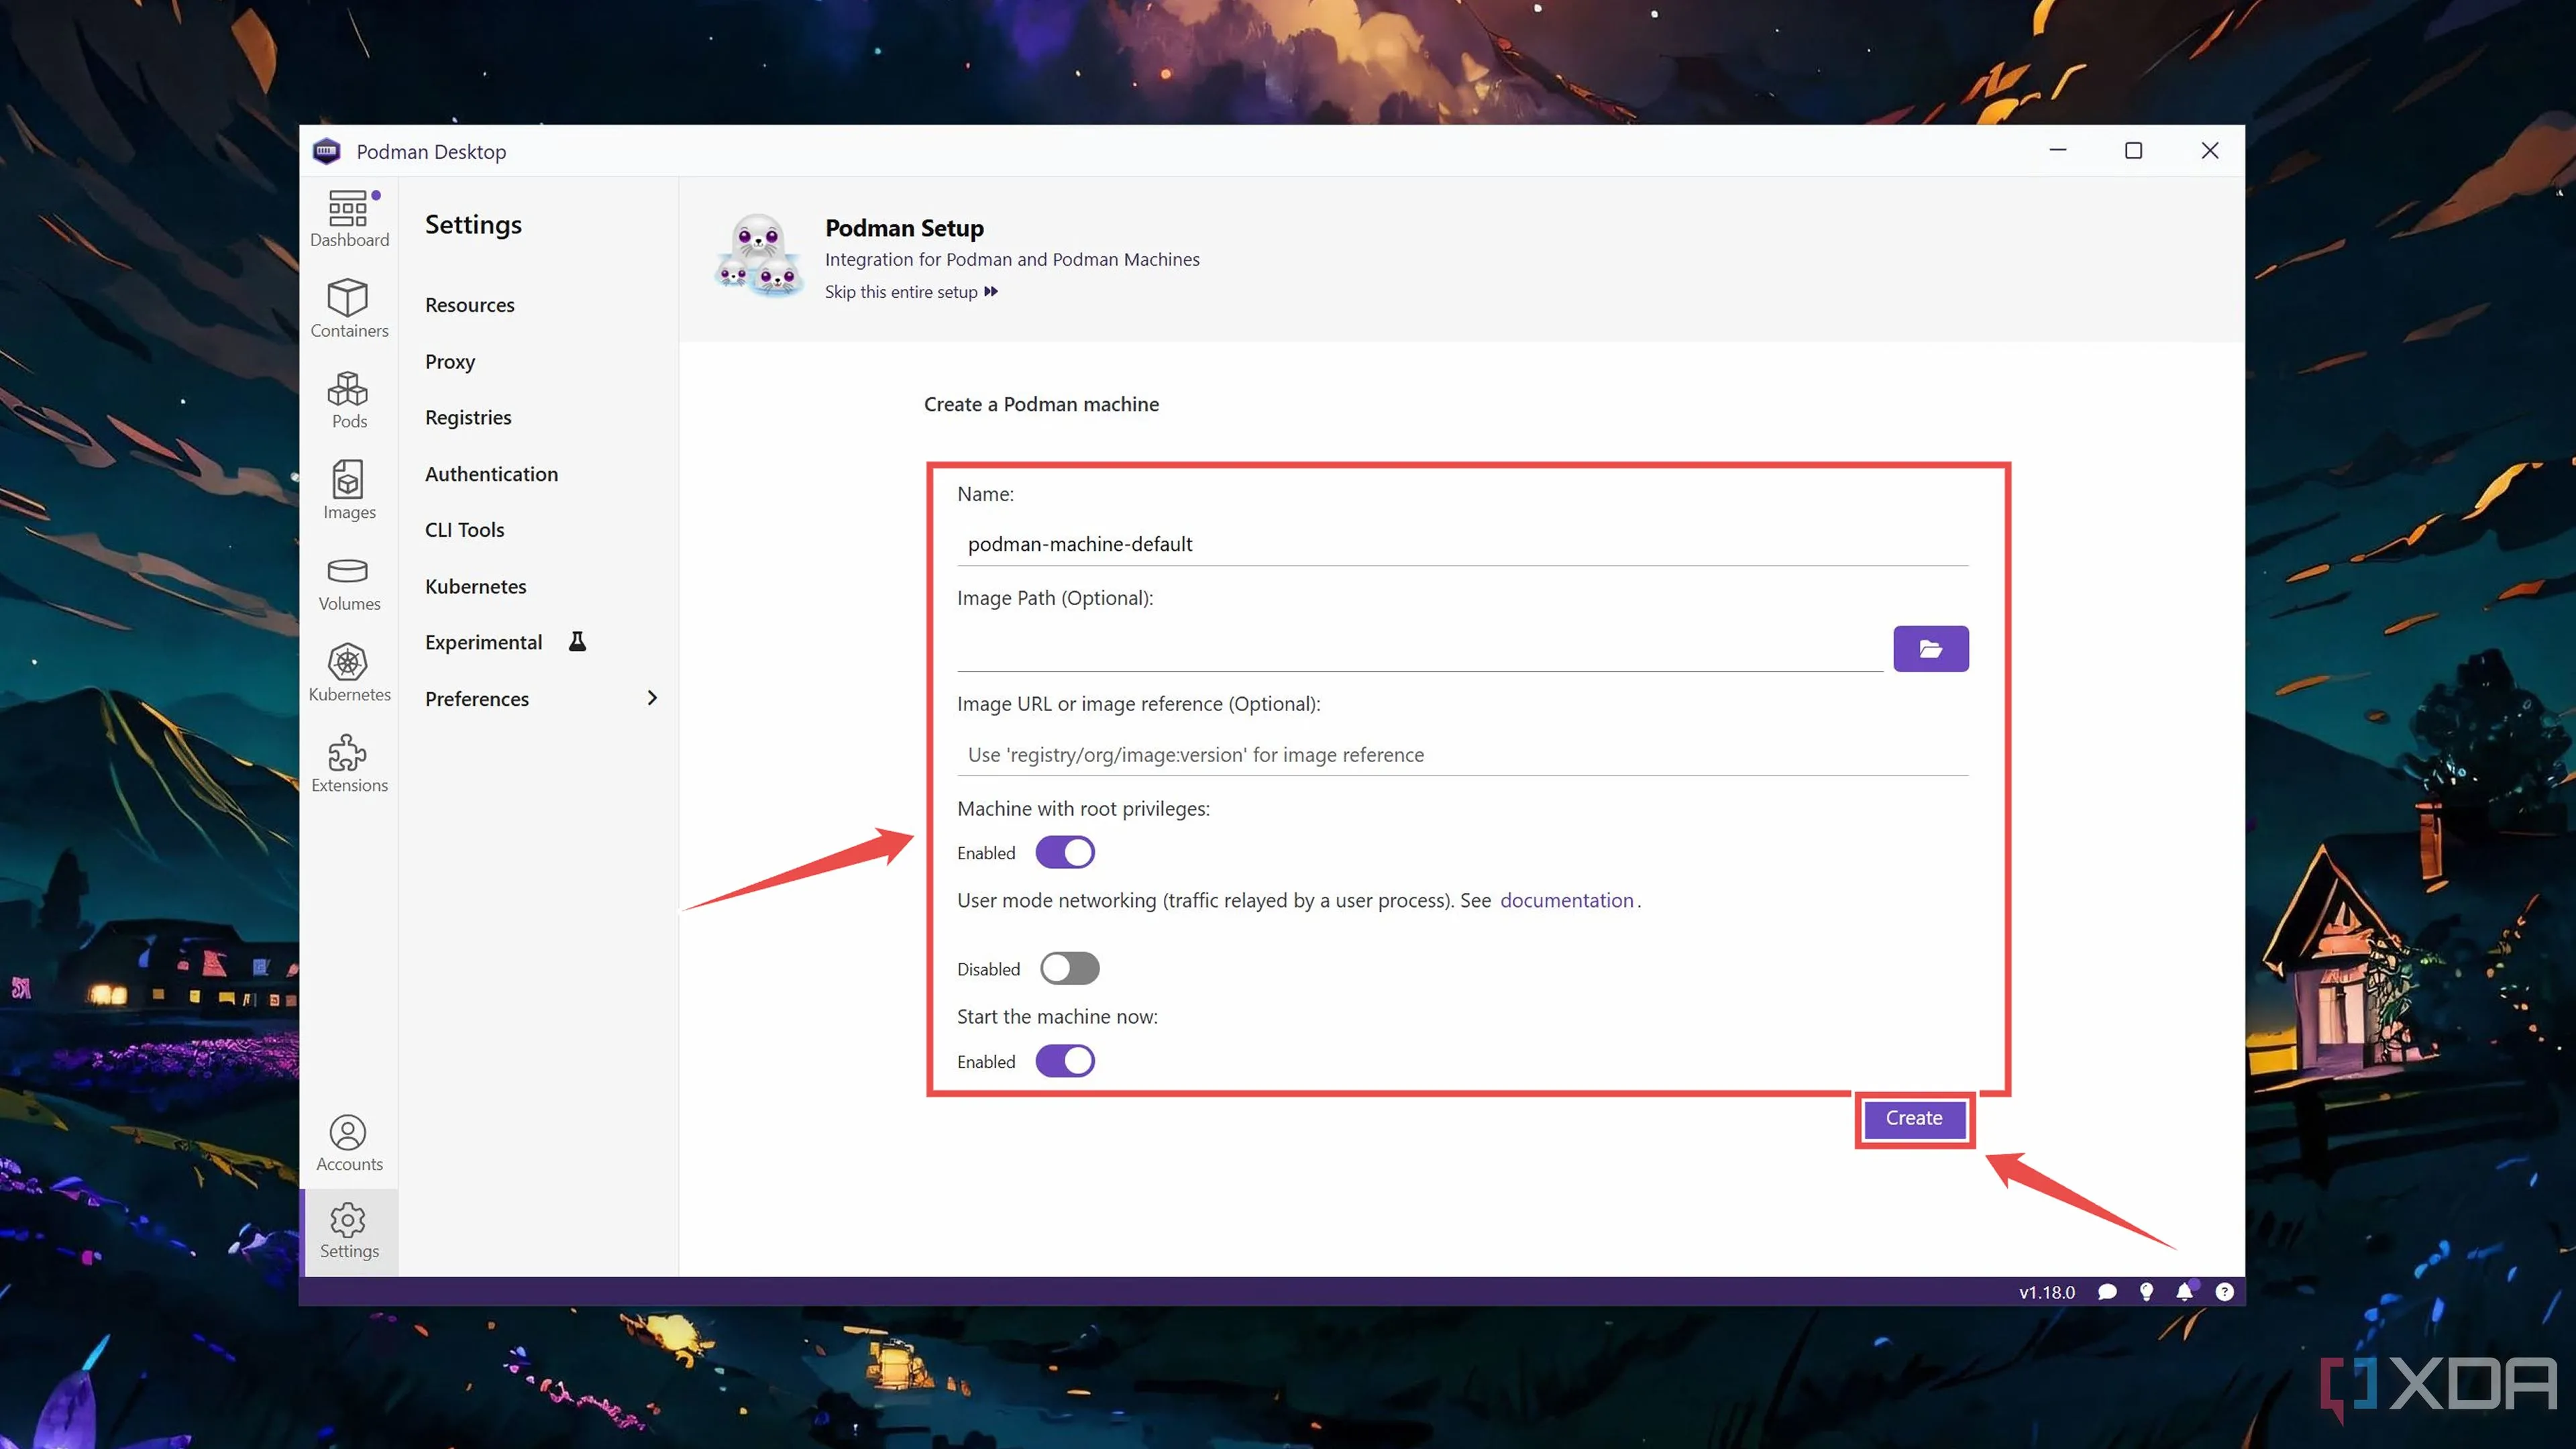Toggle Start the machine now switch
Screen dimensions: 2576x1449
(x=1065, y=1061)
